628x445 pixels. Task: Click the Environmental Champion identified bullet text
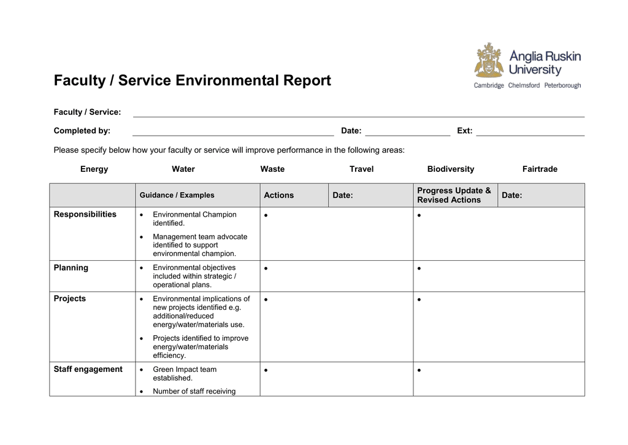(194, 219)
